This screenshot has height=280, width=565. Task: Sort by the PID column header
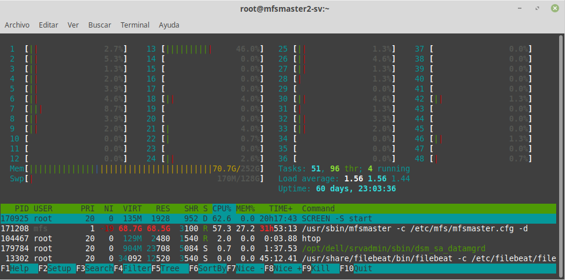[22, 208]
